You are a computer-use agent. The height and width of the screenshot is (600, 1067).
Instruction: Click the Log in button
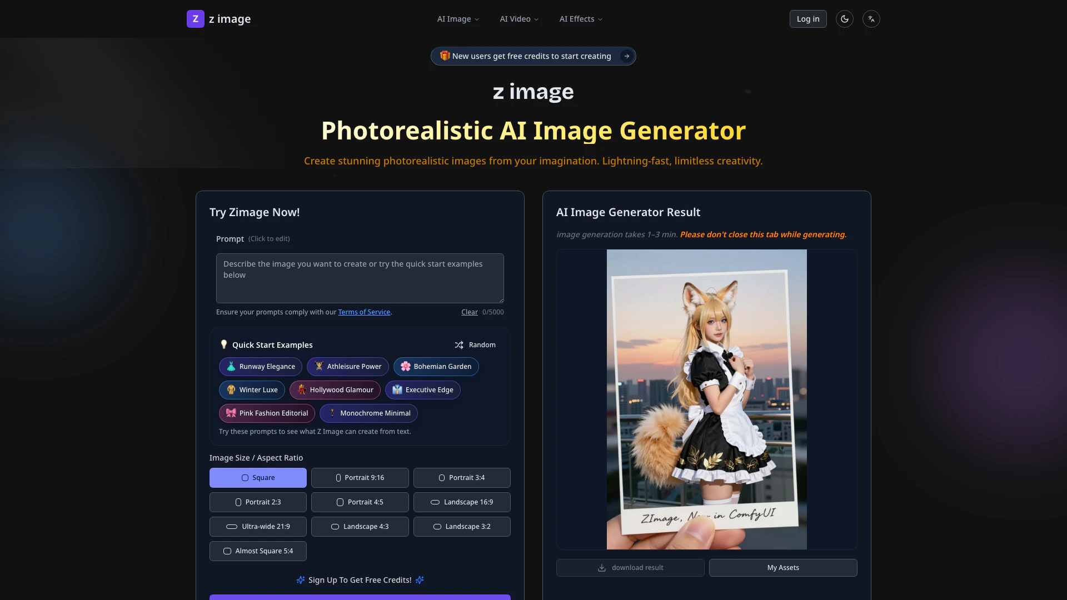coord(807,19)
